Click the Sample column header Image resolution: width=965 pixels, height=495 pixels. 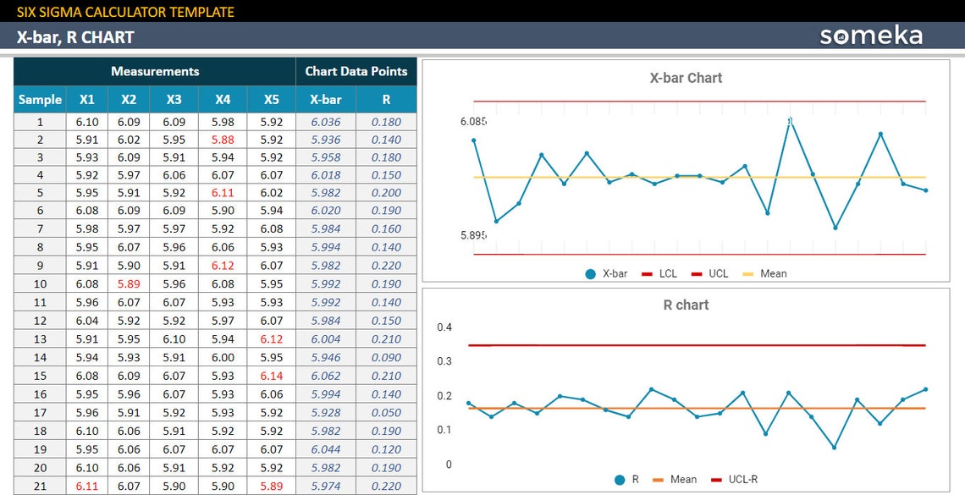pyautogui.click(x=39, y=99)
